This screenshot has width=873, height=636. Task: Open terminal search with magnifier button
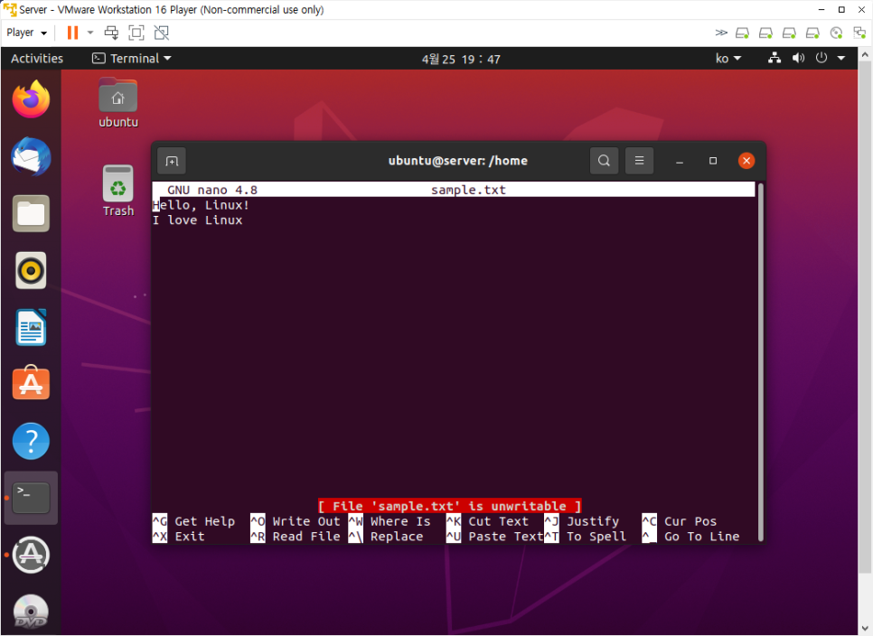coord(604,161)
